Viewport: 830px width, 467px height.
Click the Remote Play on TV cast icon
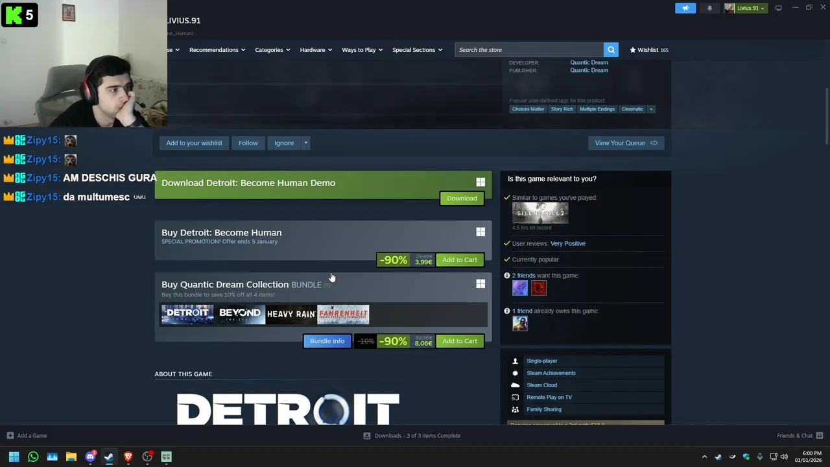[x=516, y=397]
